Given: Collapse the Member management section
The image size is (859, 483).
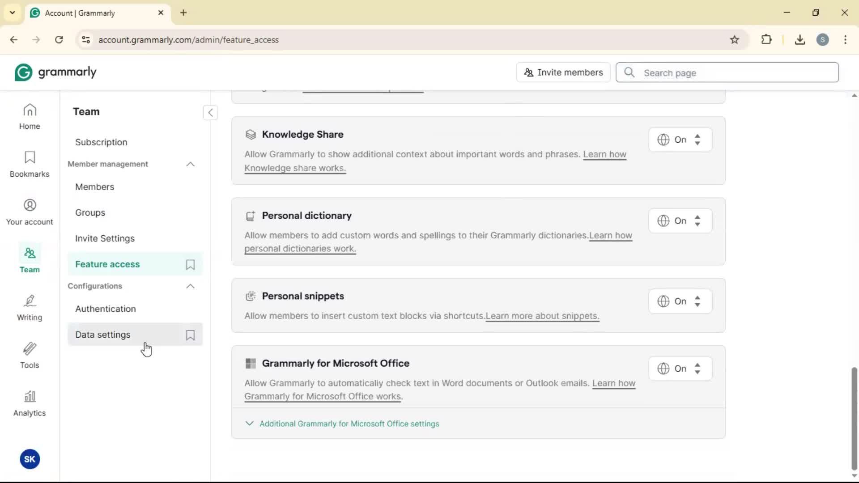Looking at the screenshot, I should (190, 164).
